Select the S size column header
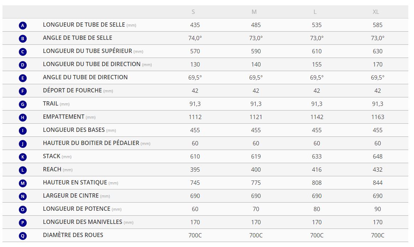The height and width of the screenshot is (247, 414). click(193, 12)
